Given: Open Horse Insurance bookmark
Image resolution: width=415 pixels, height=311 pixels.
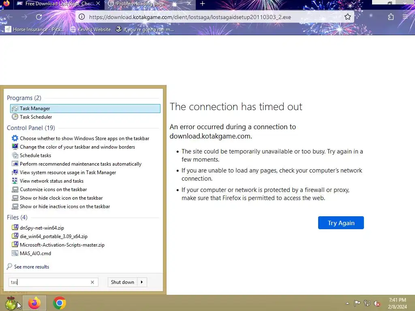Looking at the screenshot, I should [x=35, y=29].
